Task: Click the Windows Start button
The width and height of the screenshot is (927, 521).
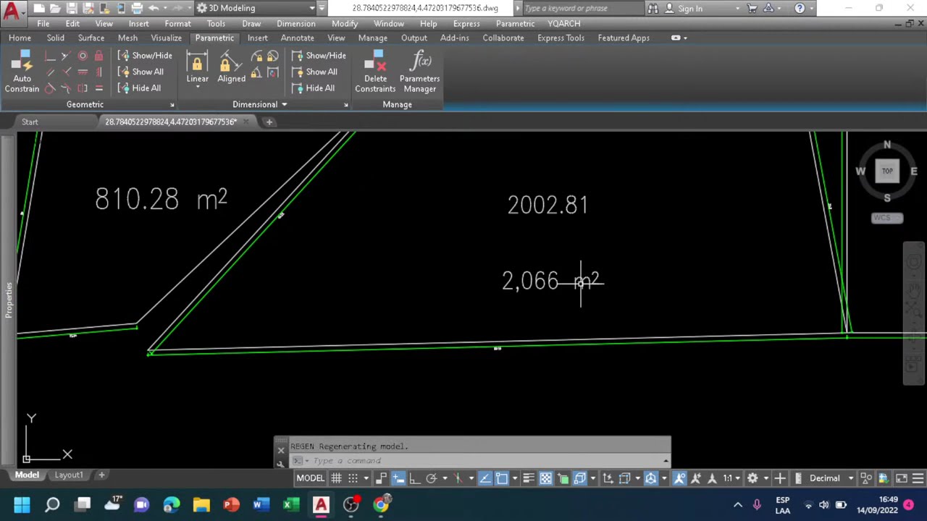Action: coord(22,504)
